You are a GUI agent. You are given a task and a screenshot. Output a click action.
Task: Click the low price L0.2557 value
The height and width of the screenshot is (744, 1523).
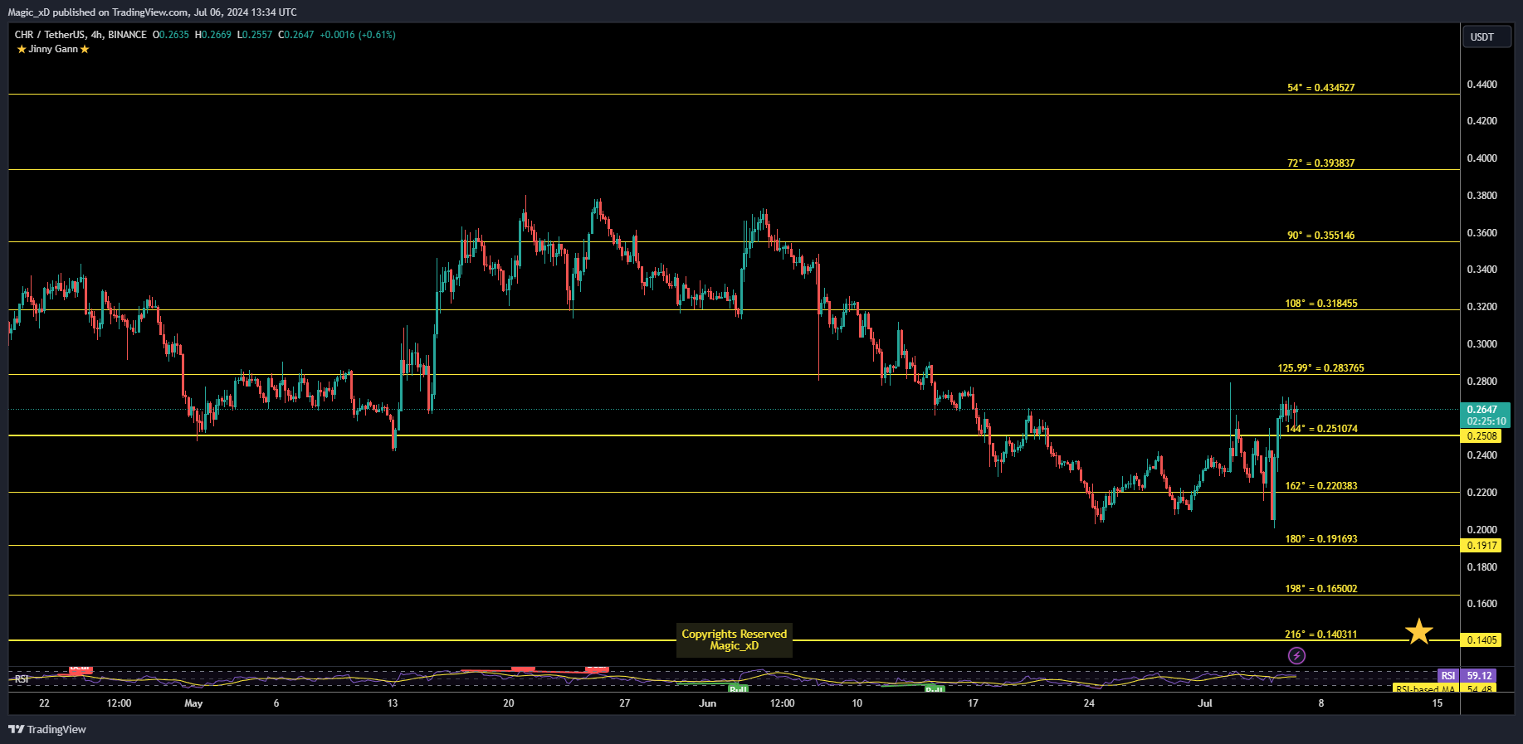tap(255, 35)
